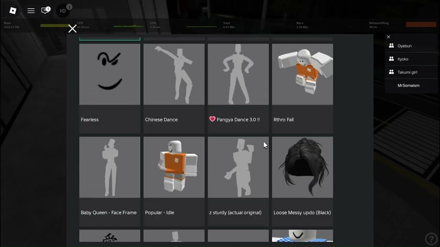Screen dimensions: 440x247
Task: Click the friend icon beside Takumi girl
Action: tap(391, 72)
